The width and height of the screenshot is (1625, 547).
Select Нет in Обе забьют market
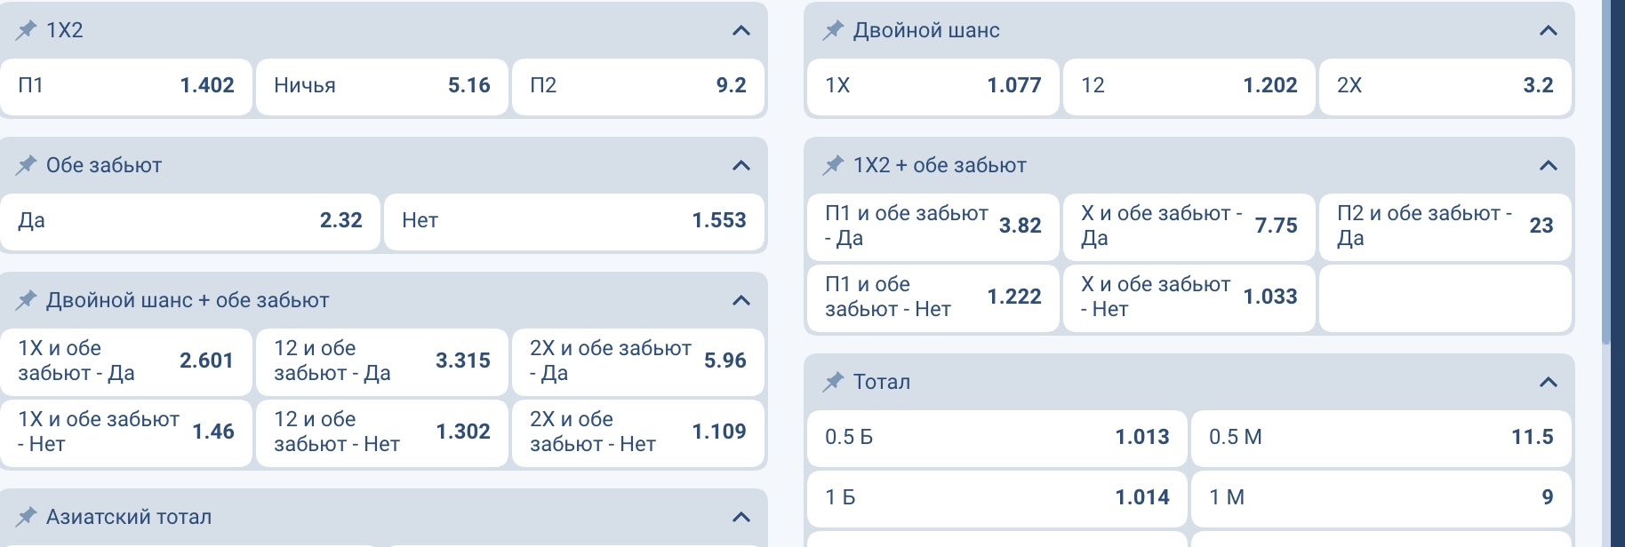coord(573,220)
